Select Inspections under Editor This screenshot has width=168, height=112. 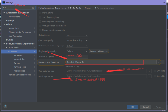tap(14, 28)
